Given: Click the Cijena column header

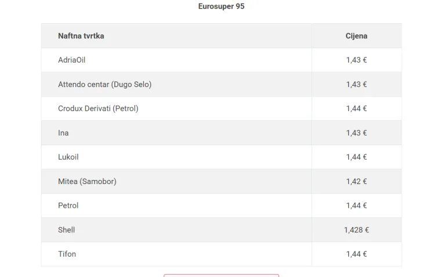Looking at the screenshot, I should tap(356, 36).
